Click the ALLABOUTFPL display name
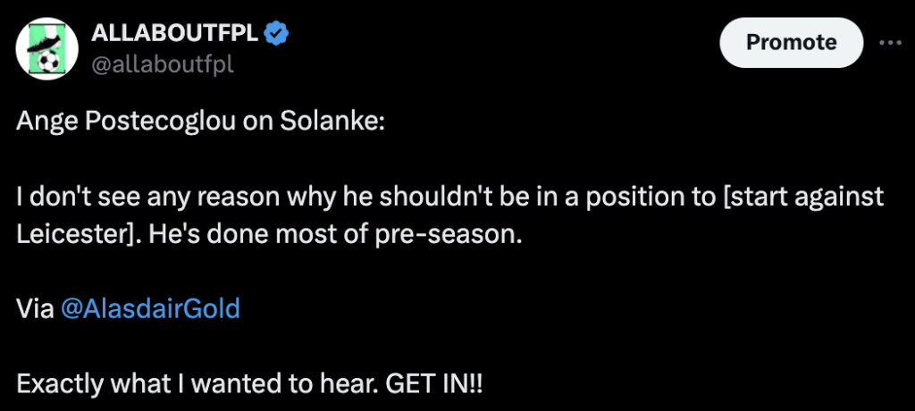 click(x=175, y=34)
